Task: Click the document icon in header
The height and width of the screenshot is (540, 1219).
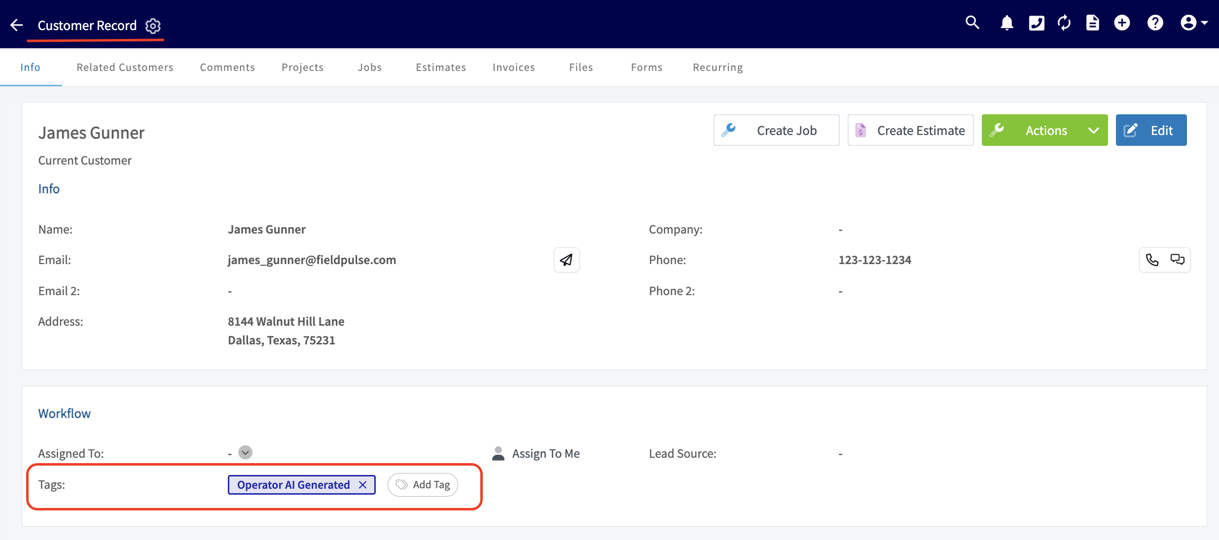Action: click(1093, 23)
